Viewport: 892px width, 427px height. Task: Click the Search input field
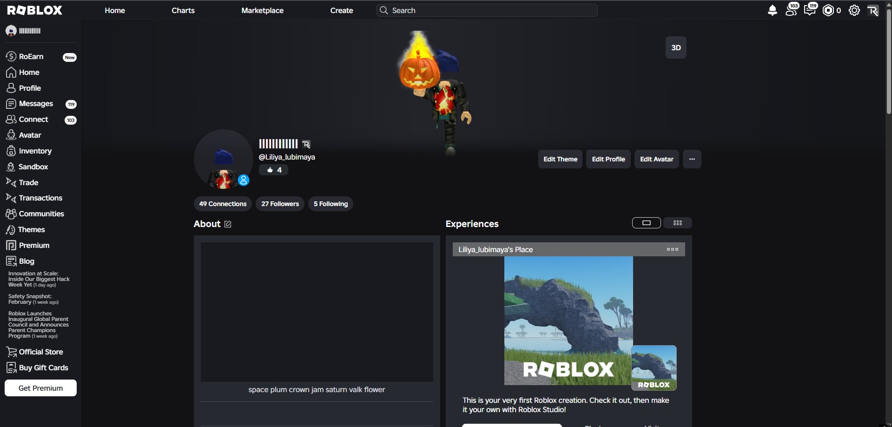click(487, 10)
